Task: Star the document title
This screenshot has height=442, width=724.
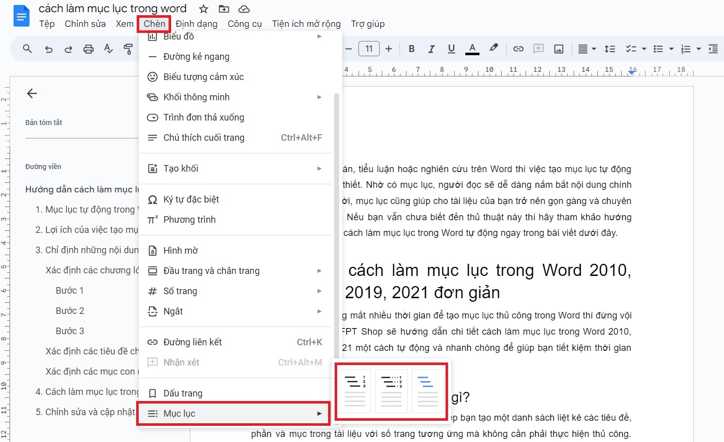Action: click(204, 9)
